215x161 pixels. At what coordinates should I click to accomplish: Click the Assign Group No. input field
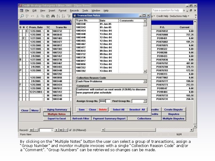tap(105, 101)
